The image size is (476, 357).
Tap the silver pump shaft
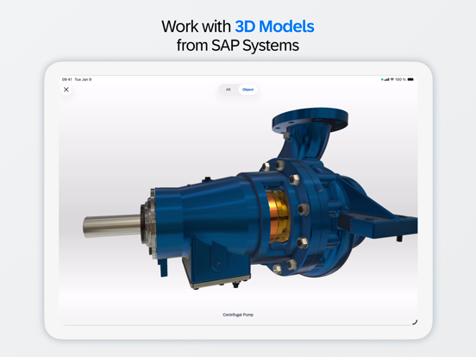[112, 226]
